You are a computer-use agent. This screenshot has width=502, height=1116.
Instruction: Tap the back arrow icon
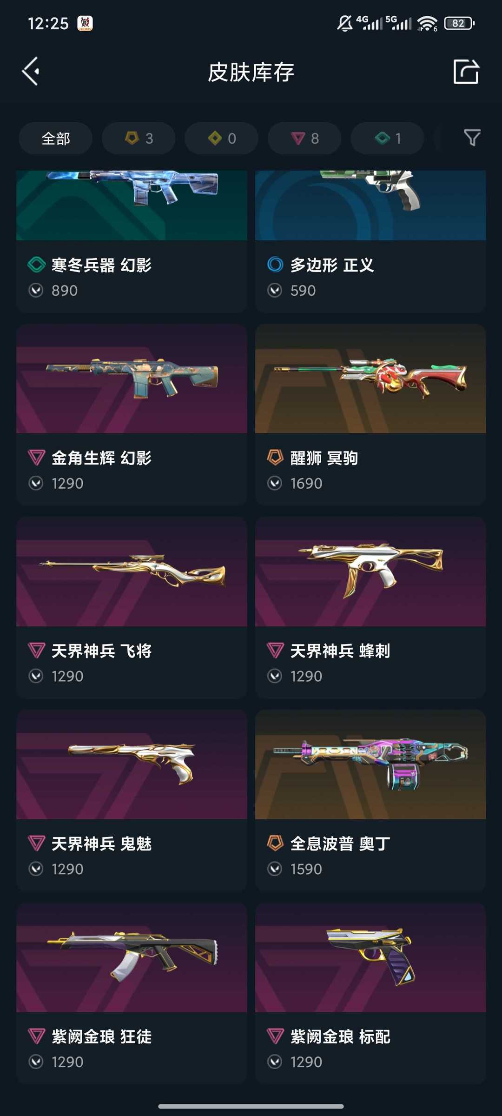pyautogui.click(x=31, y=72)
